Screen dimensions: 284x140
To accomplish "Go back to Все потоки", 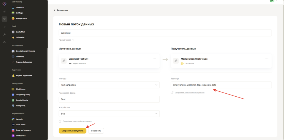I will [61, 10].
